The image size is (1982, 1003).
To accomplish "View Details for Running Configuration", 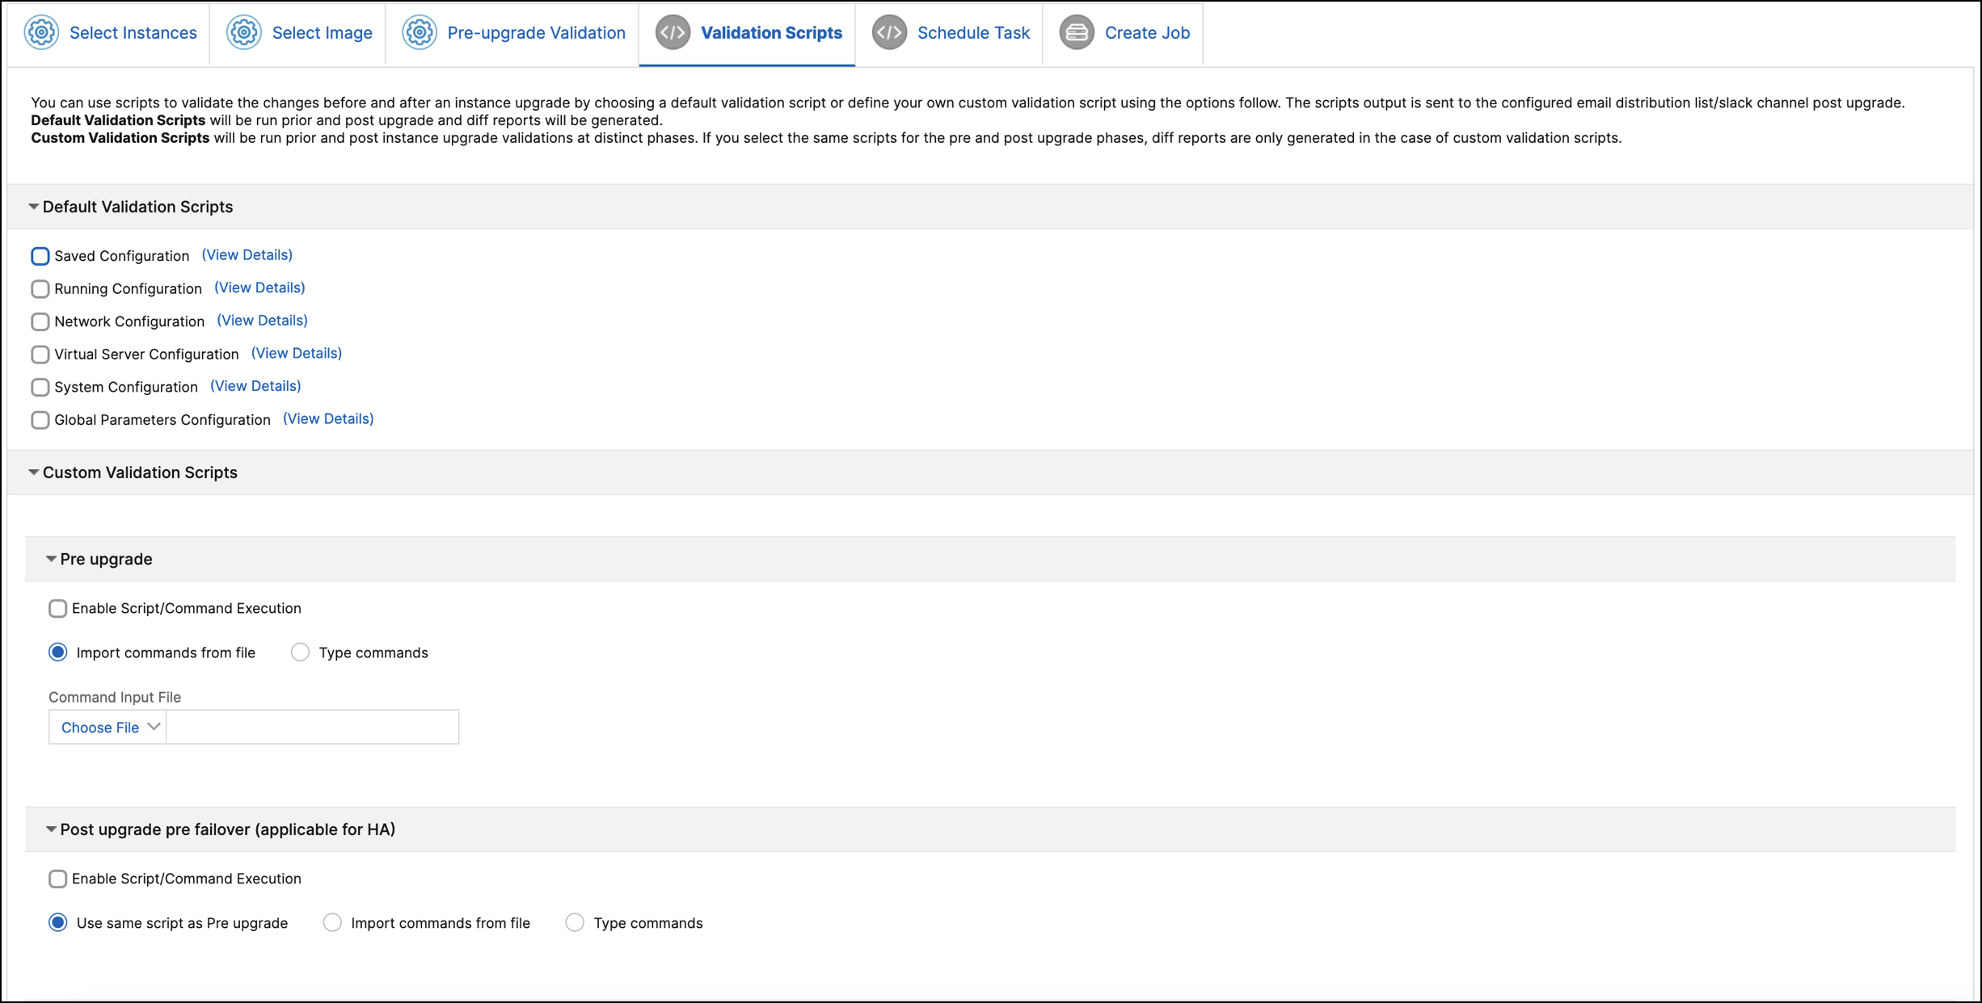I will (x=259, y=288).
